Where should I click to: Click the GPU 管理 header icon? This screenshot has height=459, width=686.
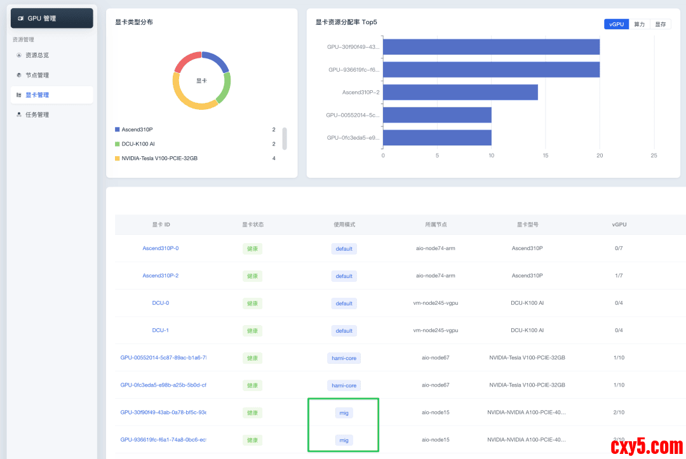22,18
